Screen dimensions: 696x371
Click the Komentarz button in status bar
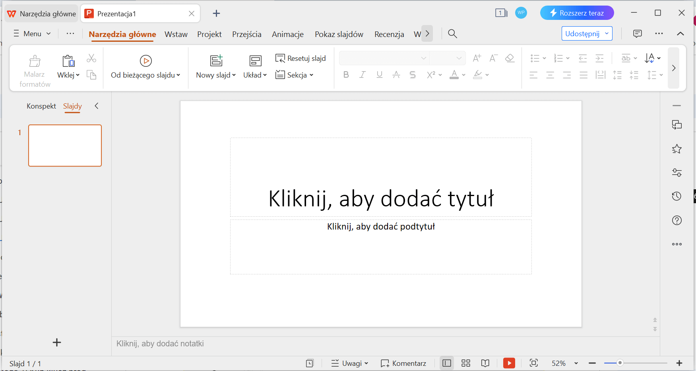(x=403, y=363)
